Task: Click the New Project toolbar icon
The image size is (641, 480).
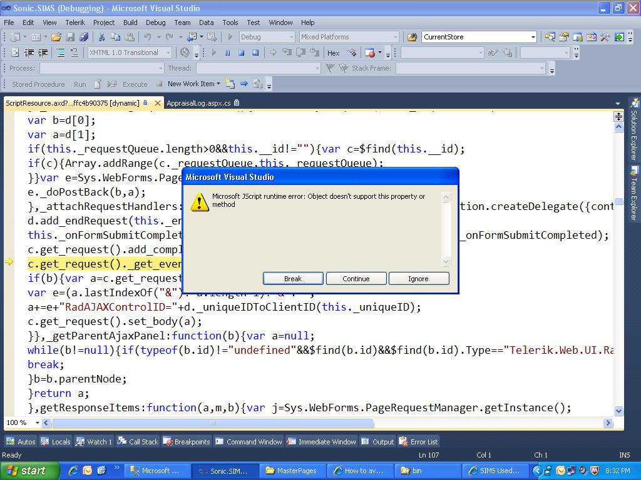Action: 15,37
